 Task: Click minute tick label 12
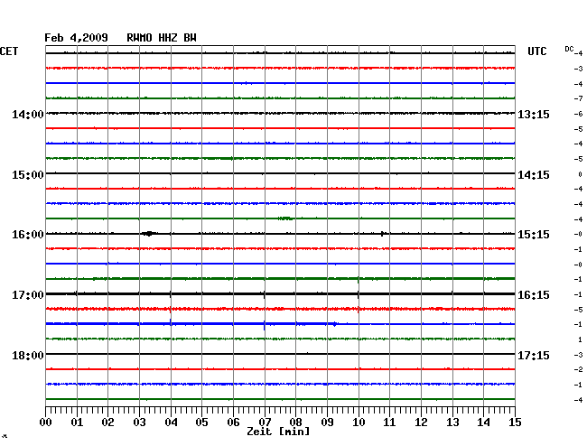421,423
